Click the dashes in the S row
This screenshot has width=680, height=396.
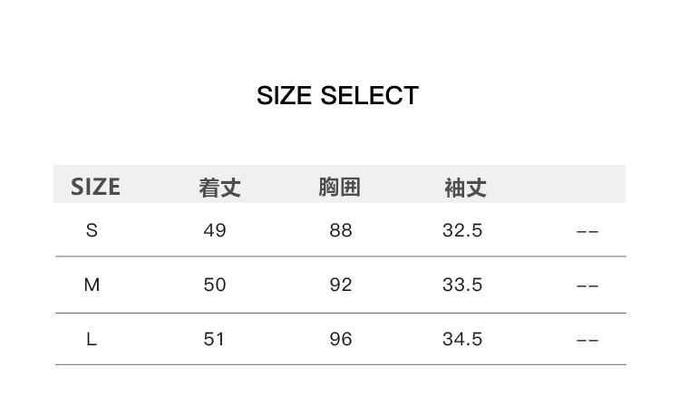588,232
